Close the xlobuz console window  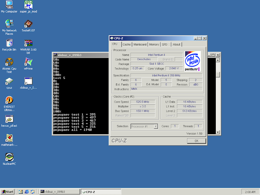pos(218,55)
